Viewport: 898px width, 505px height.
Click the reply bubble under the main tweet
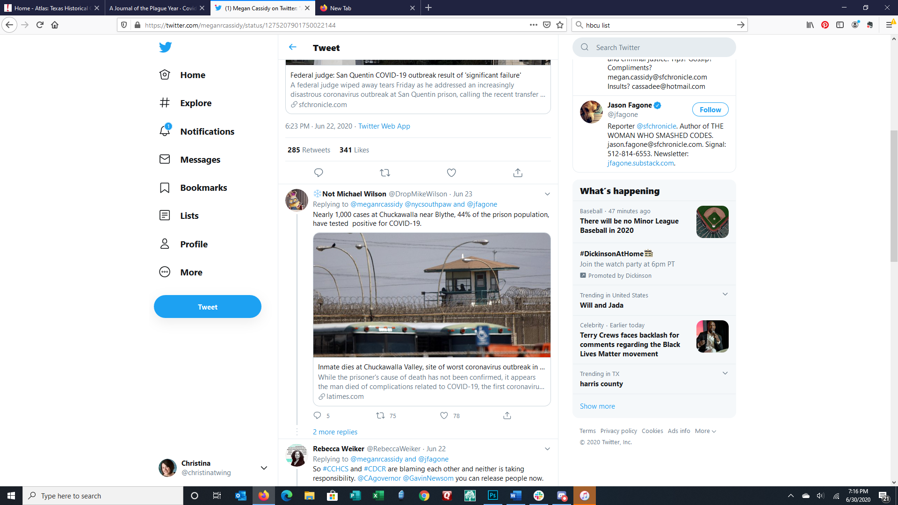point(319,173)
